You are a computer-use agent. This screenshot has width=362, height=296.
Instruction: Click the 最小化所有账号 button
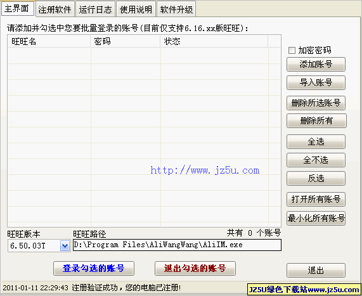tap(316, 218)
